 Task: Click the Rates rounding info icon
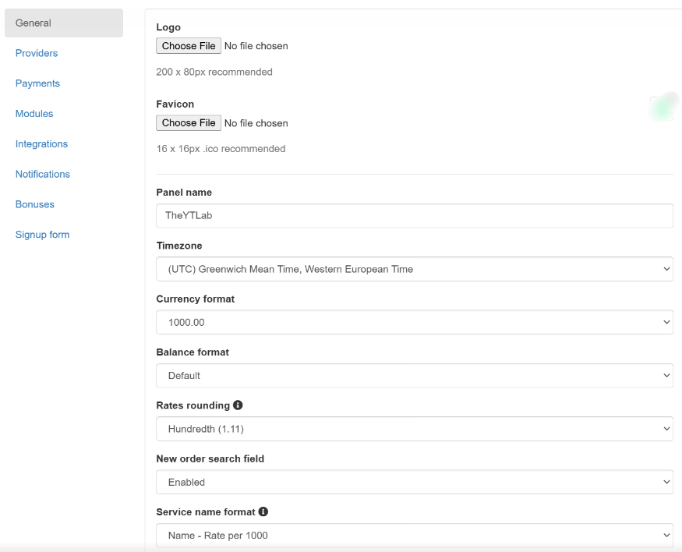coord(238,405)
